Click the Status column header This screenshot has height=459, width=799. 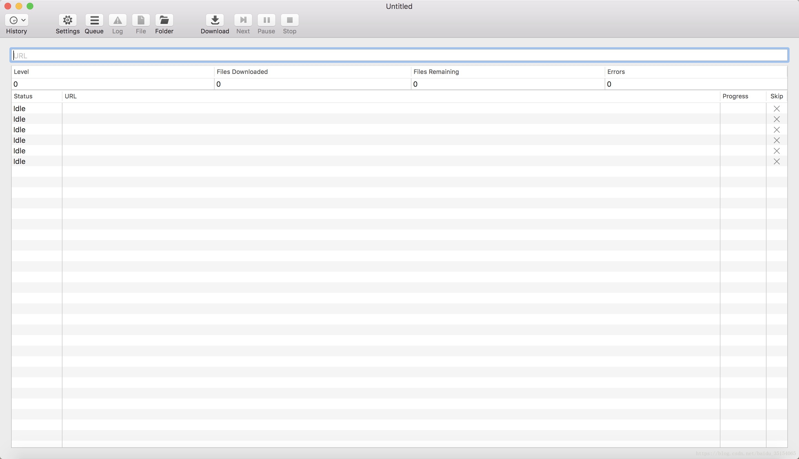pos(23,96)
